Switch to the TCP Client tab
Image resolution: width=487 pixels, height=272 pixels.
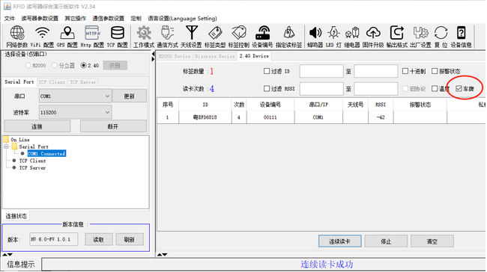52,82
